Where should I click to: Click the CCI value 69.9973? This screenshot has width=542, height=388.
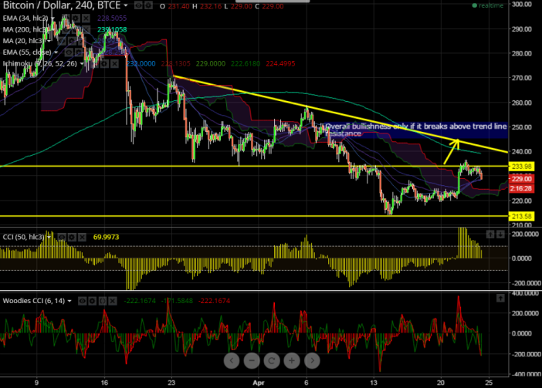point(106,237)
